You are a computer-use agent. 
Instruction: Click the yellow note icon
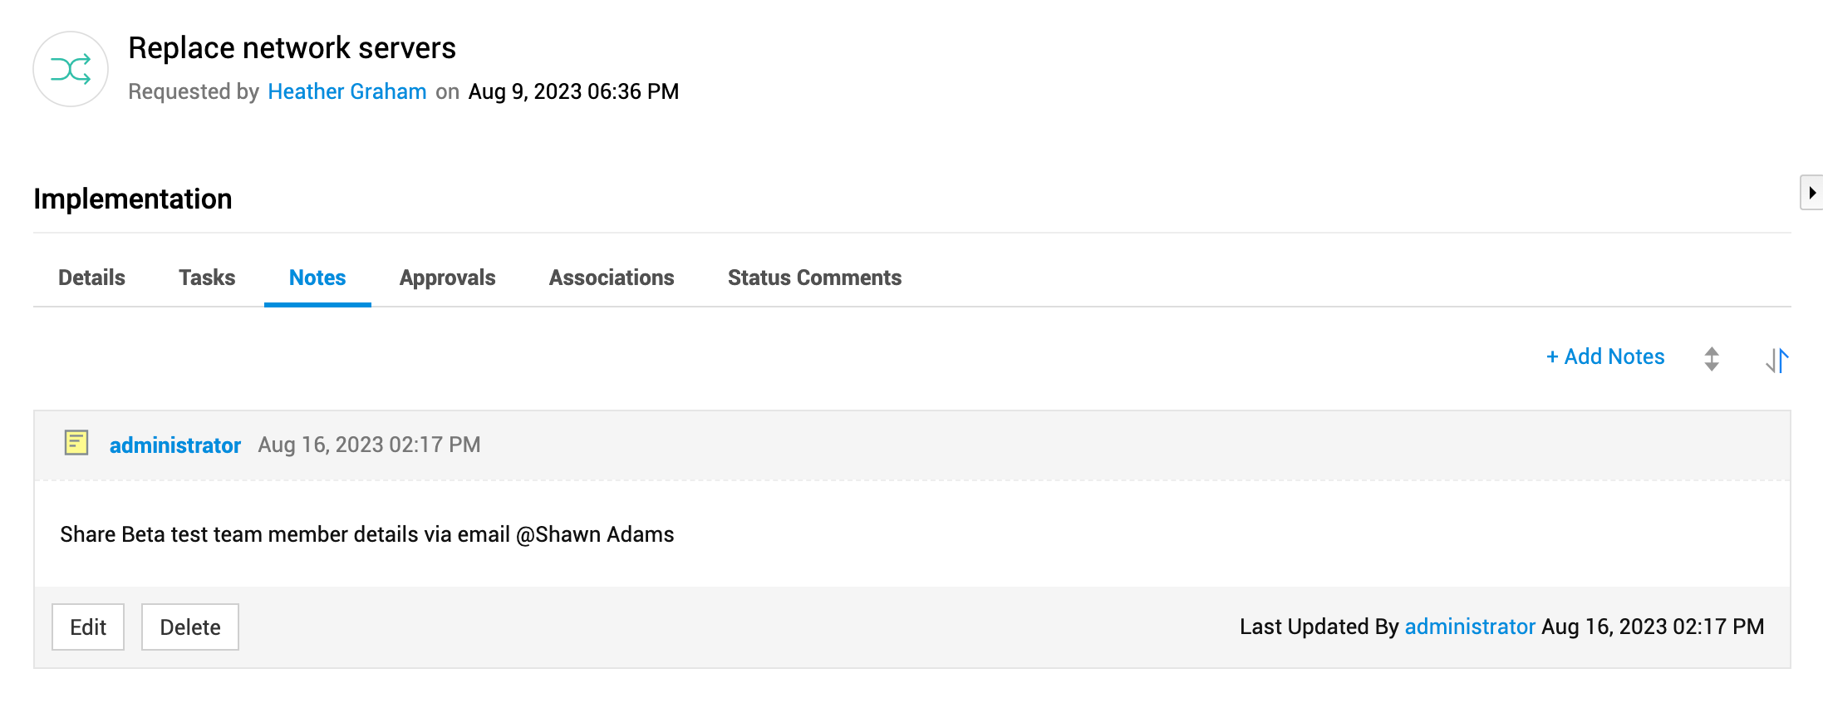coord(76,443)
